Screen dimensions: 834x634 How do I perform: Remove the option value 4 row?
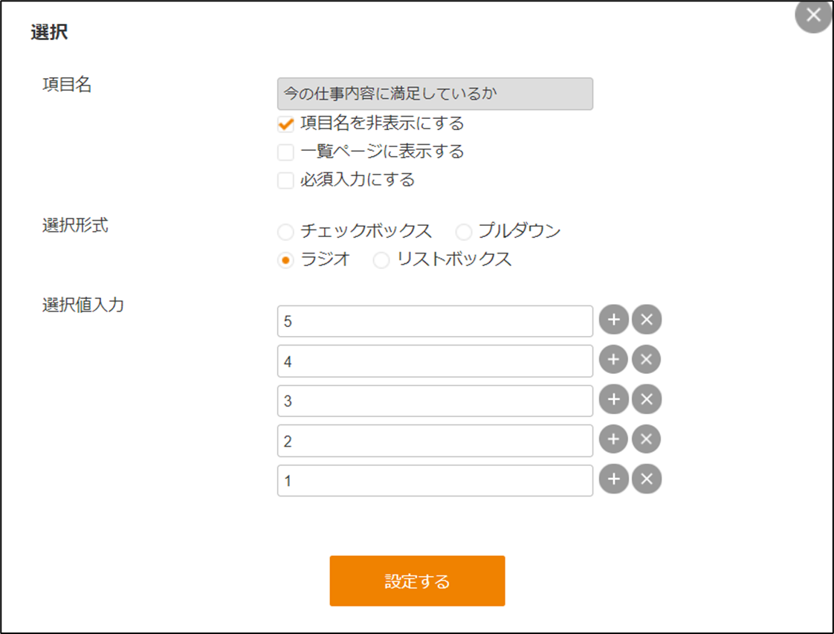point(647,360)
